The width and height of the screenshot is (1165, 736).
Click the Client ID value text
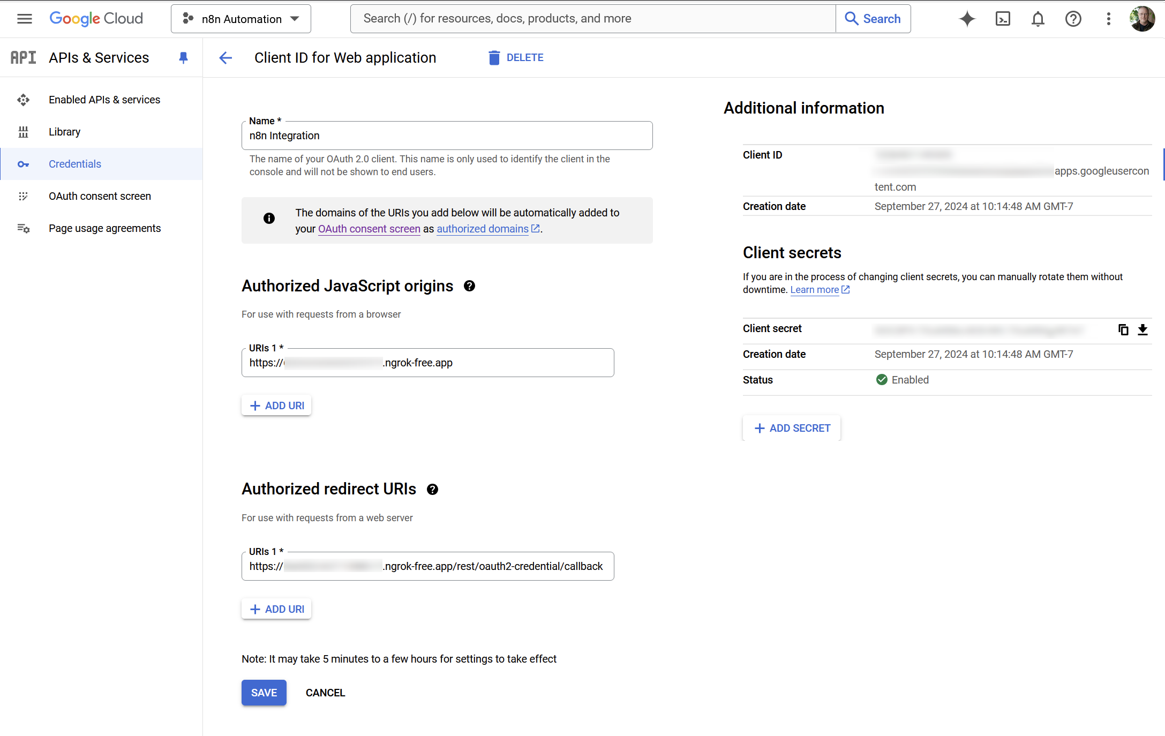1012,171
